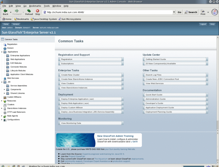Click Deploy Web Application (.war) task
This screenshot has height=167, width=219.
91,103
